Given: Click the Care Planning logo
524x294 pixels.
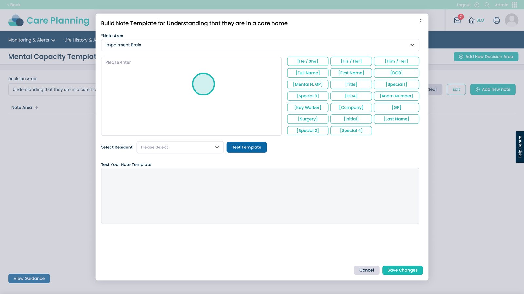Looking at the screenshot, I should (49, 20).
